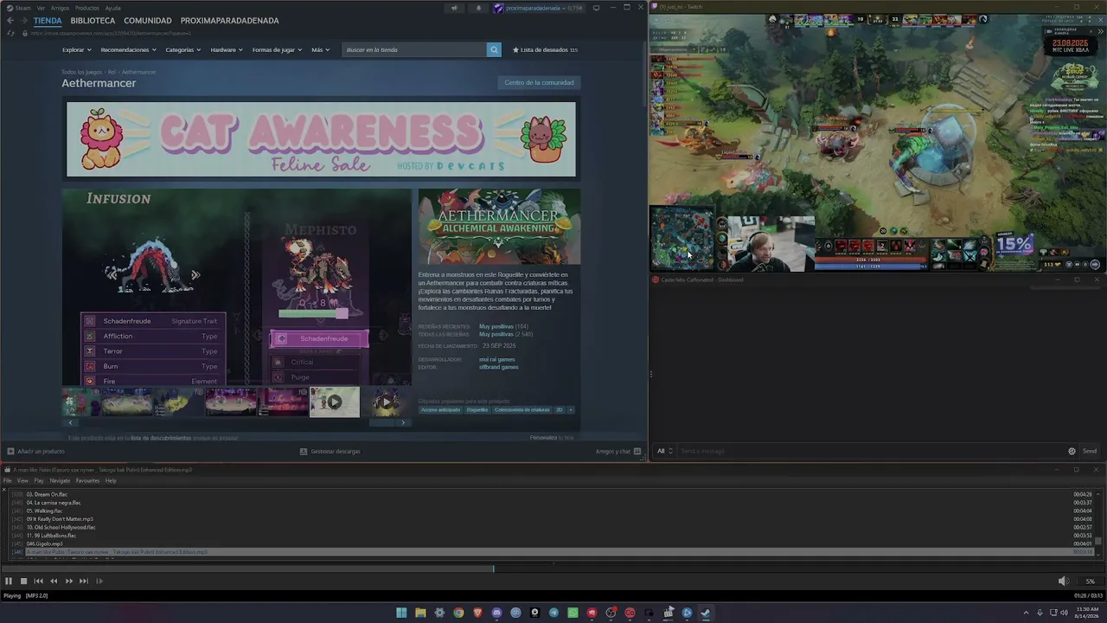Click the store search magnifier button
1107x623 pixels.
click(x=494, y=49)
